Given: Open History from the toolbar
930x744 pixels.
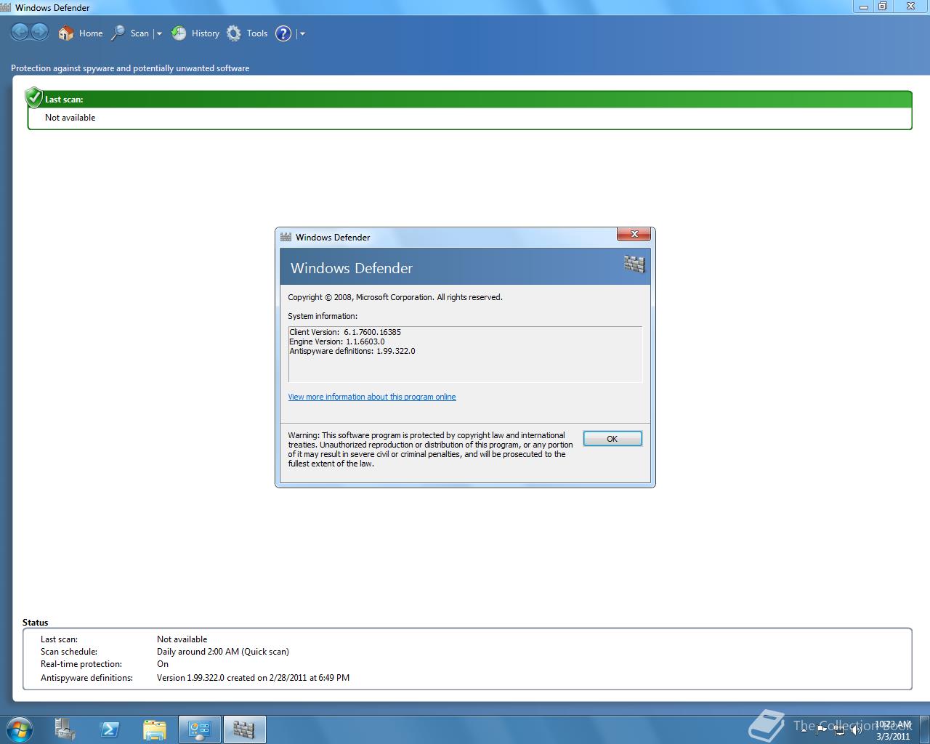Looking at the screenshot, I should coord(195,33).
